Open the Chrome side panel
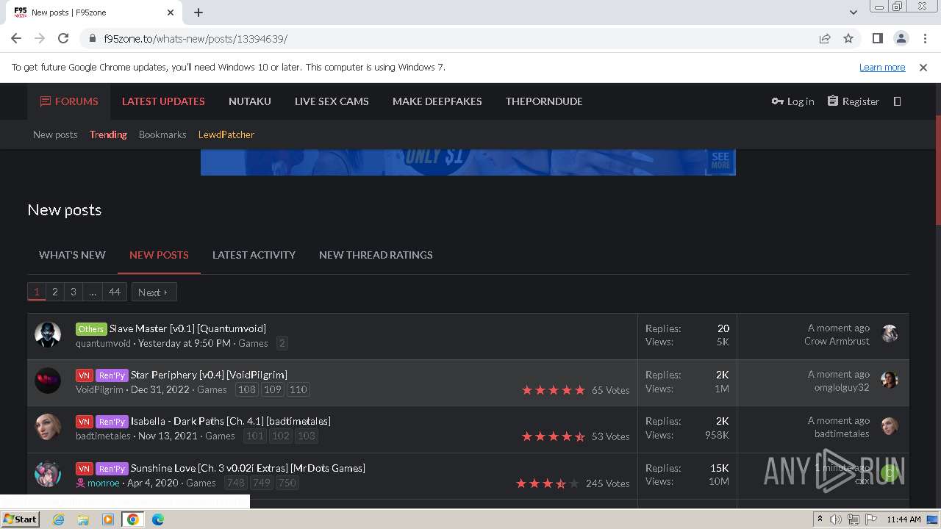941x529 pixels. tap(877, 38)
